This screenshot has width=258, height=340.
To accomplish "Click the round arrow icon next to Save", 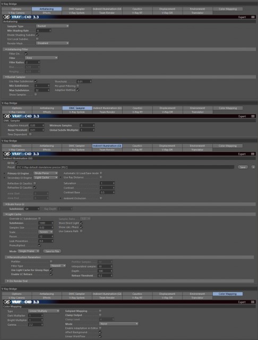I will click(x=253, y=167).
